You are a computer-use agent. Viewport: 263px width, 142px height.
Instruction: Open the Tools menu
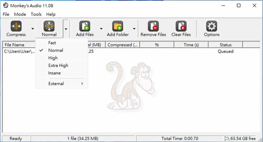tap(36, 14)
